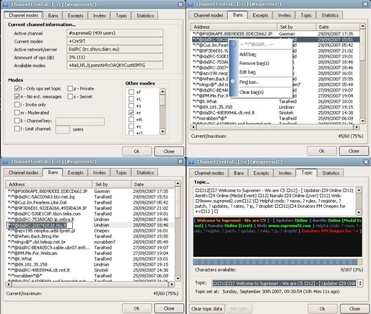Check +R in Other modes list

tap(131, 120)
